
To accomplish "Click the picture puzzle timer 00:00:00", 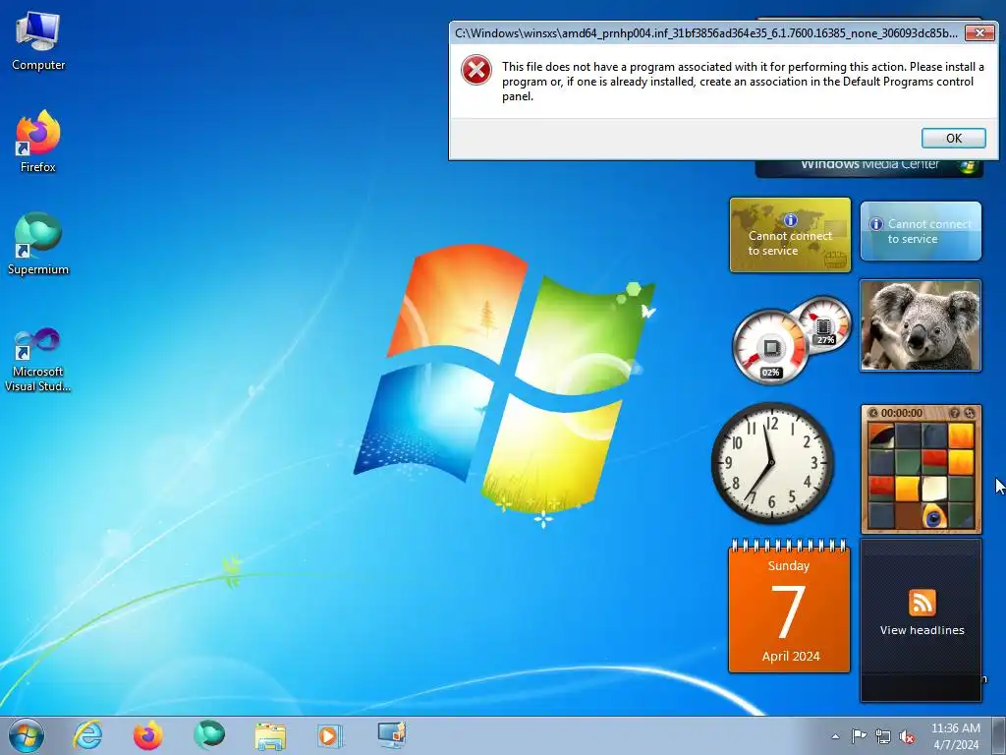I will 902,413.
